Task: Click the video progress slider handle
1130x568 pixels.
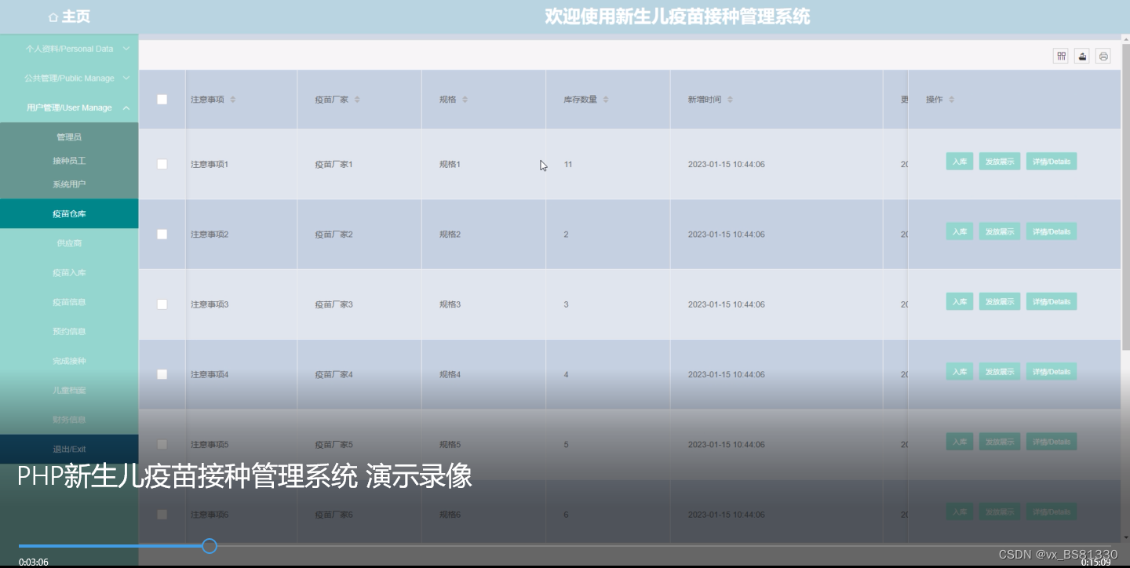Action: [x=210, y=546]
